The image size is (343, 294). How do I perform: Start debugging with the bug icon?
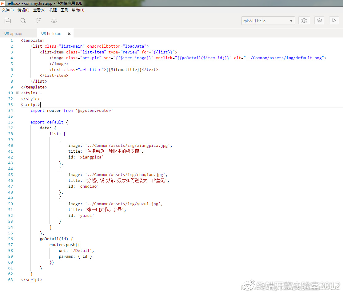pyautogui.click(x=304, y=21)
